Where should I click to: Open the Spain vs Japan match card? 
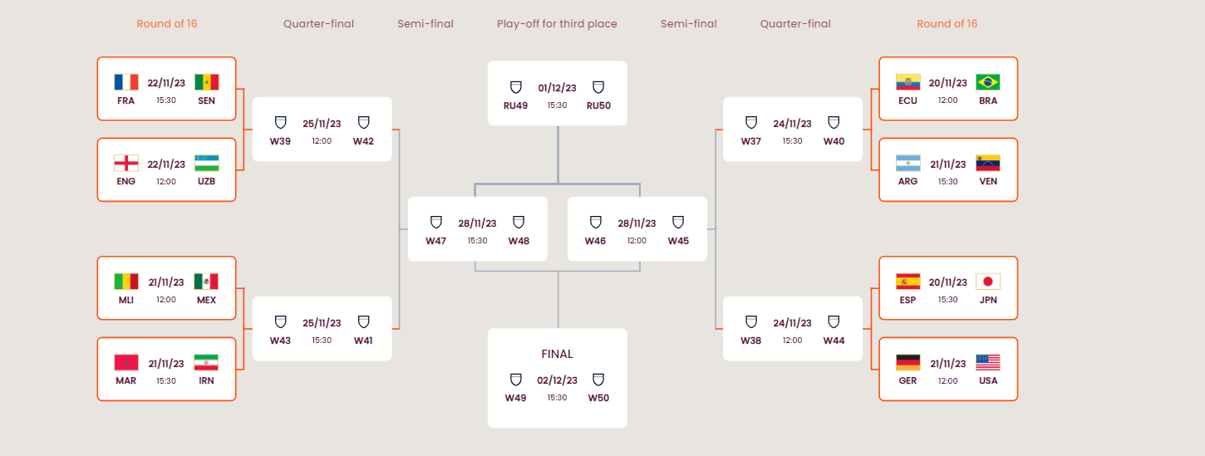click(x=948, y=288)
